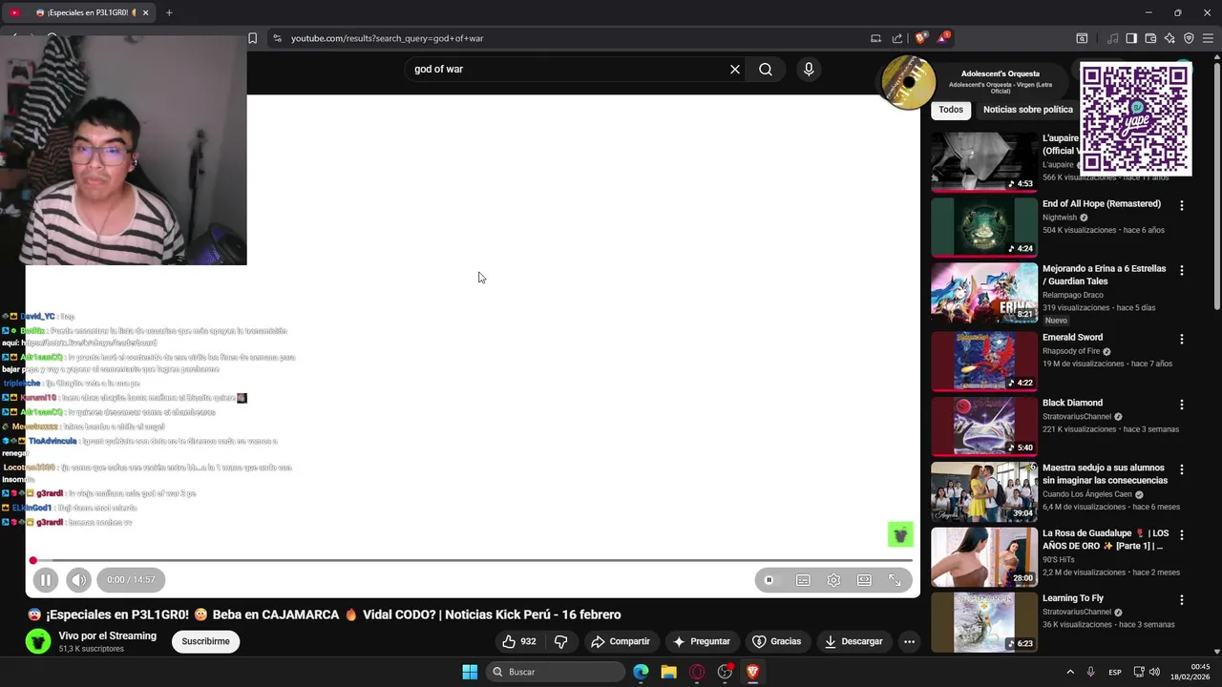1222x687 pixels.
Task: Click the green avatar watermark on the video
Action: 900,534
